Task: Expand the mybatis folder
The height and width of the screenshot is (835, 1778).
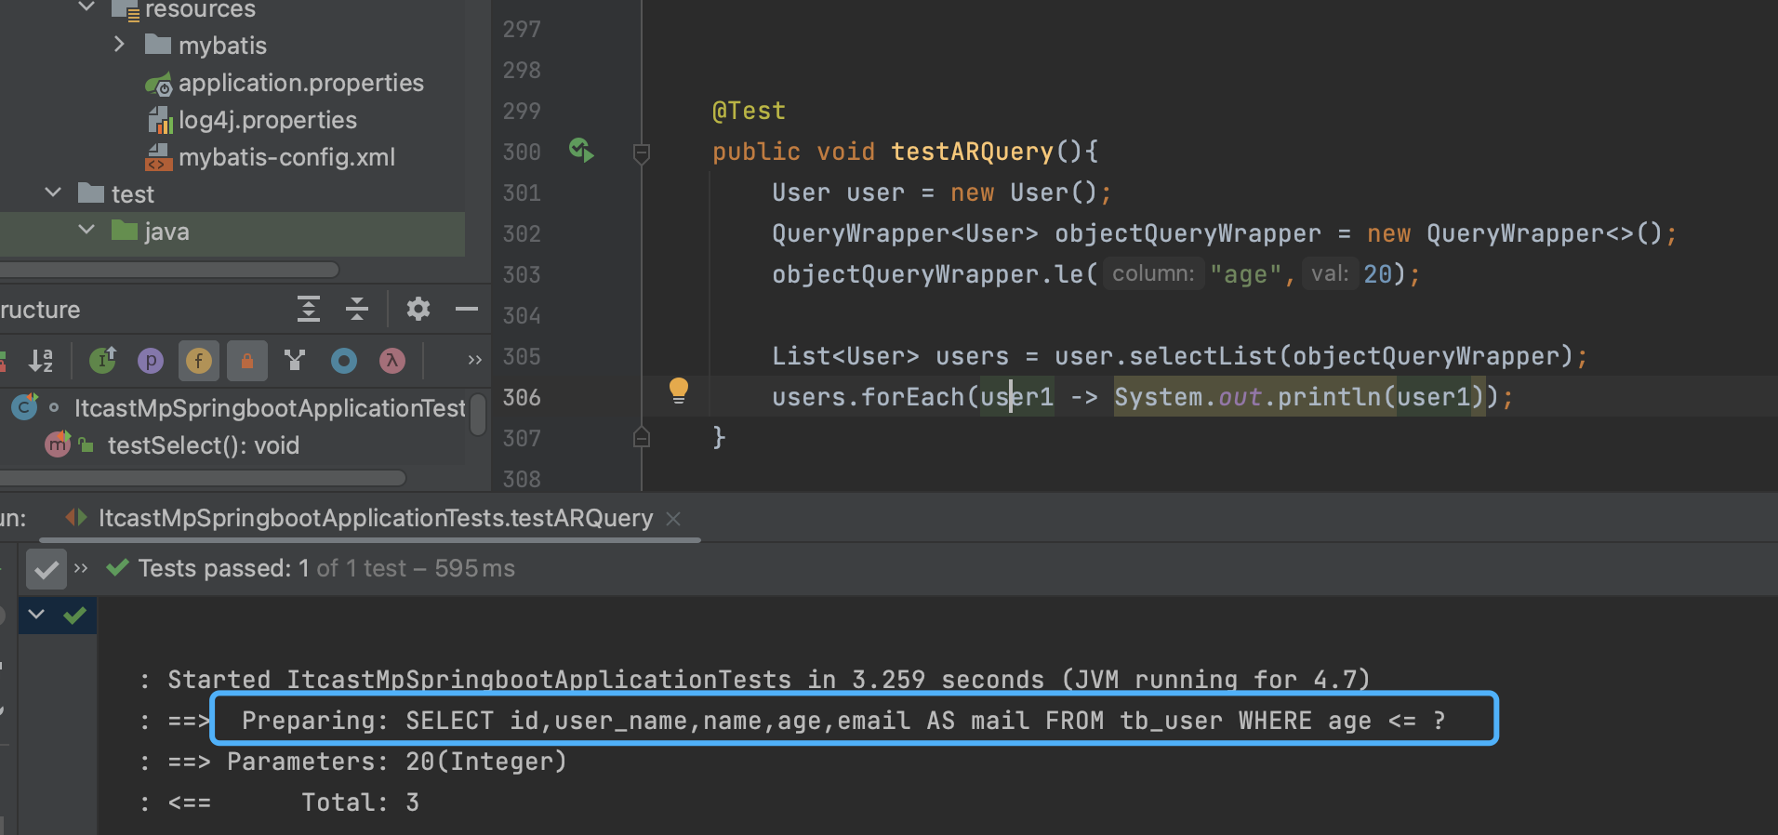Action: 119,45
